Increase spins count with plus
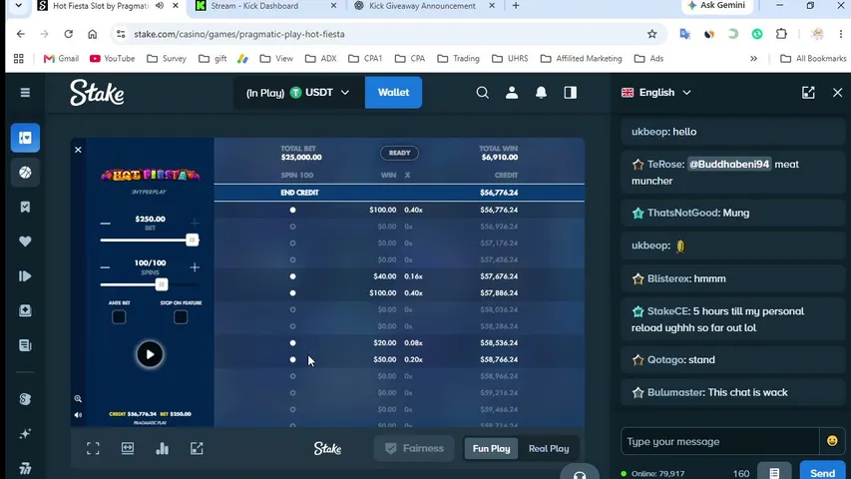 pyautogui.click(x=195, y=267)
